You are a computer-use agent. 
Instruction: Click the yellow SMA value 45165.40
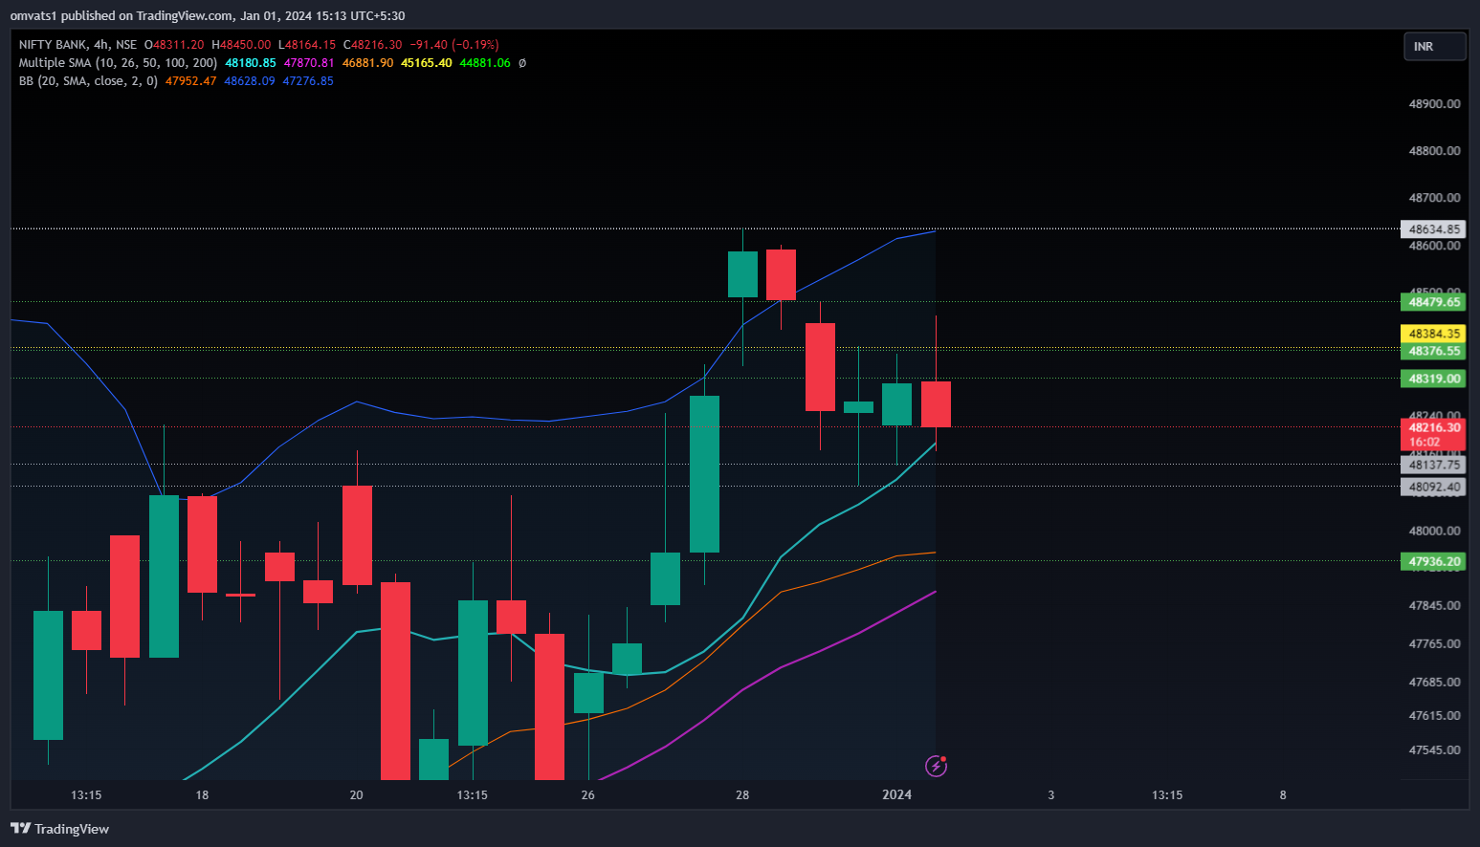[x=427, y=63]
